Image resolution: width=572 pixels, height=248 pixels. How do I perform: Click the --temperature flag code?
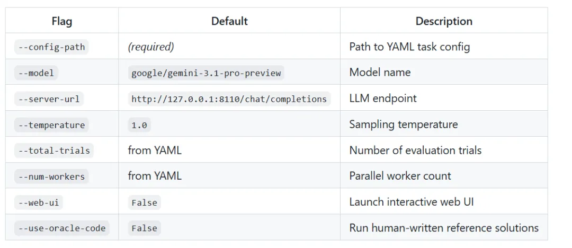click(51, 125)
